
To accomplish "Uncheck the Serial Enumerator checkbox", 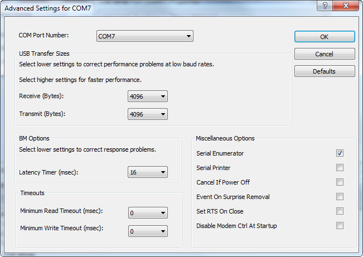I will (340, 153).
